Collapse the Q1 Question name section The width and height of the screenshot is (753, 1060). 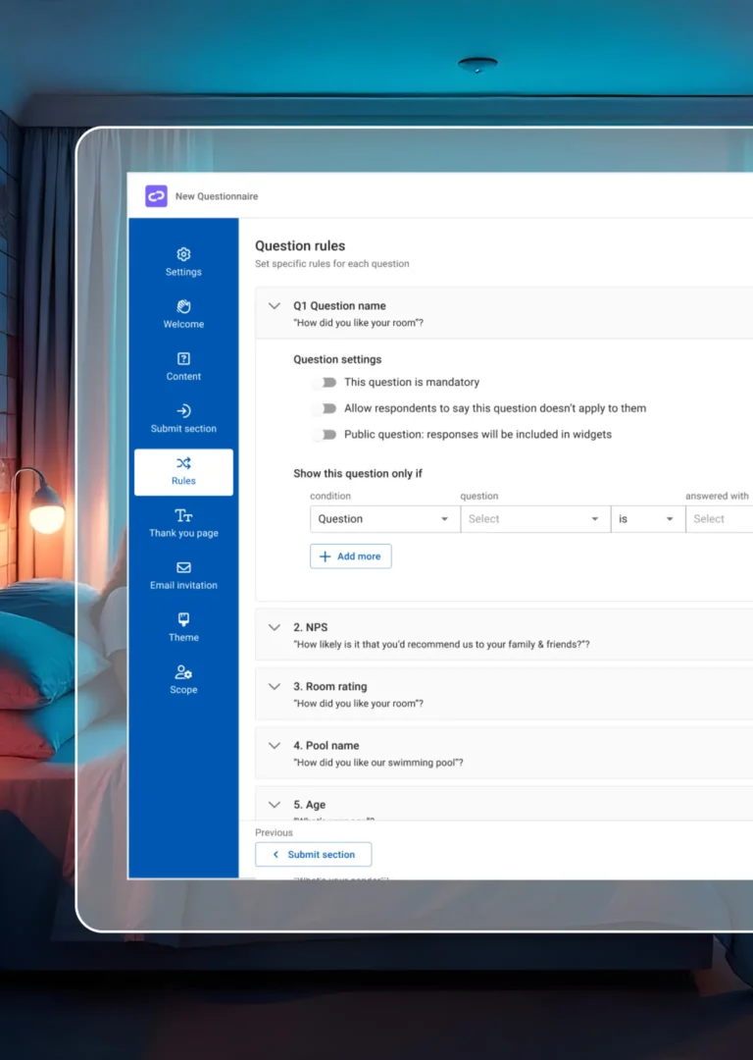click(275, 305)
